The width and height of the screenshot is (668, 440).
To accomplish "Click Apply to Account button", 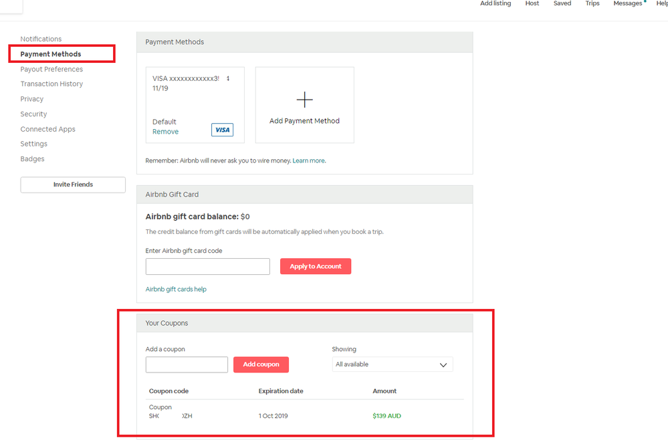I will point(315,266).
